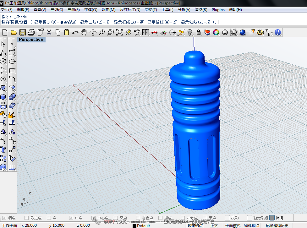307x228 pixels.
Task: Toggle 记录建构历史 in status bar
Action: click(x=277, y=226)
